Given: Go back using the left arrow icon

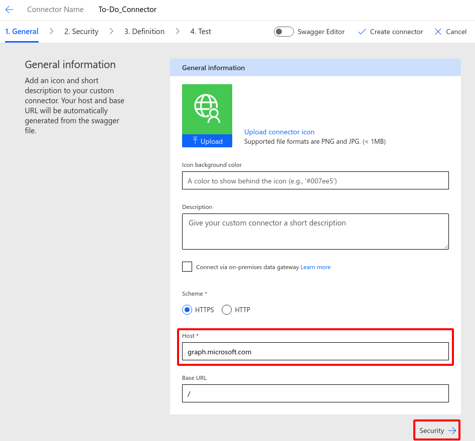Looking at the screenshot, I should coord(10,10).
